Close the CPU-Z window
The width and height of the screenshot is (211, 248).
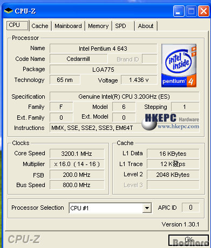point(203,11)
